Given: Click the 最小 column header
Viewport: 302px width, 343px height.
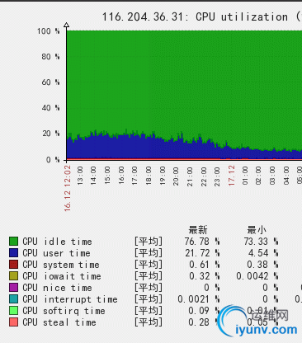Looking at the screenshot, I should click(x=257, y=230).
